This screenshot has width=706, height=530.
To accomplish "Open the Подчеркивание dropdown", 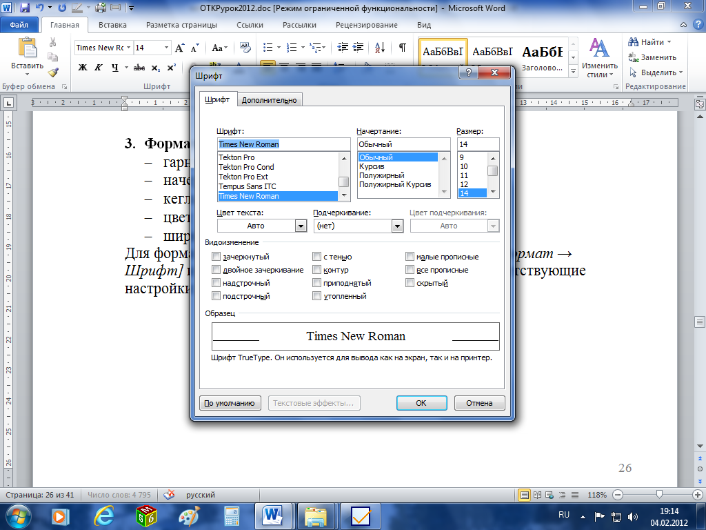I will 397,226.
